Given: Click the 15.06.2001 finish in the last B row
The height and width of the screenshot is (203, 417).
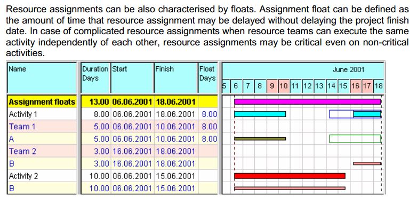Looking at the screenshot, I should [175, 189].
